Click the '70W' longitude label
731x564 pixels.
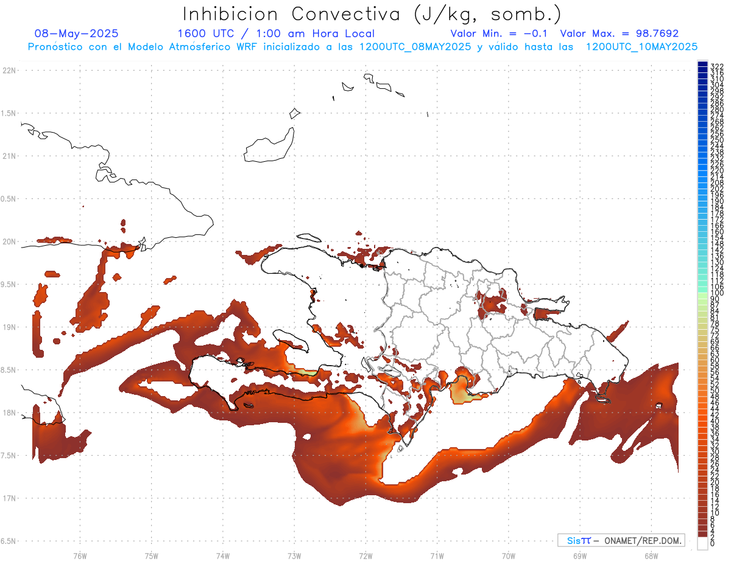509,555
